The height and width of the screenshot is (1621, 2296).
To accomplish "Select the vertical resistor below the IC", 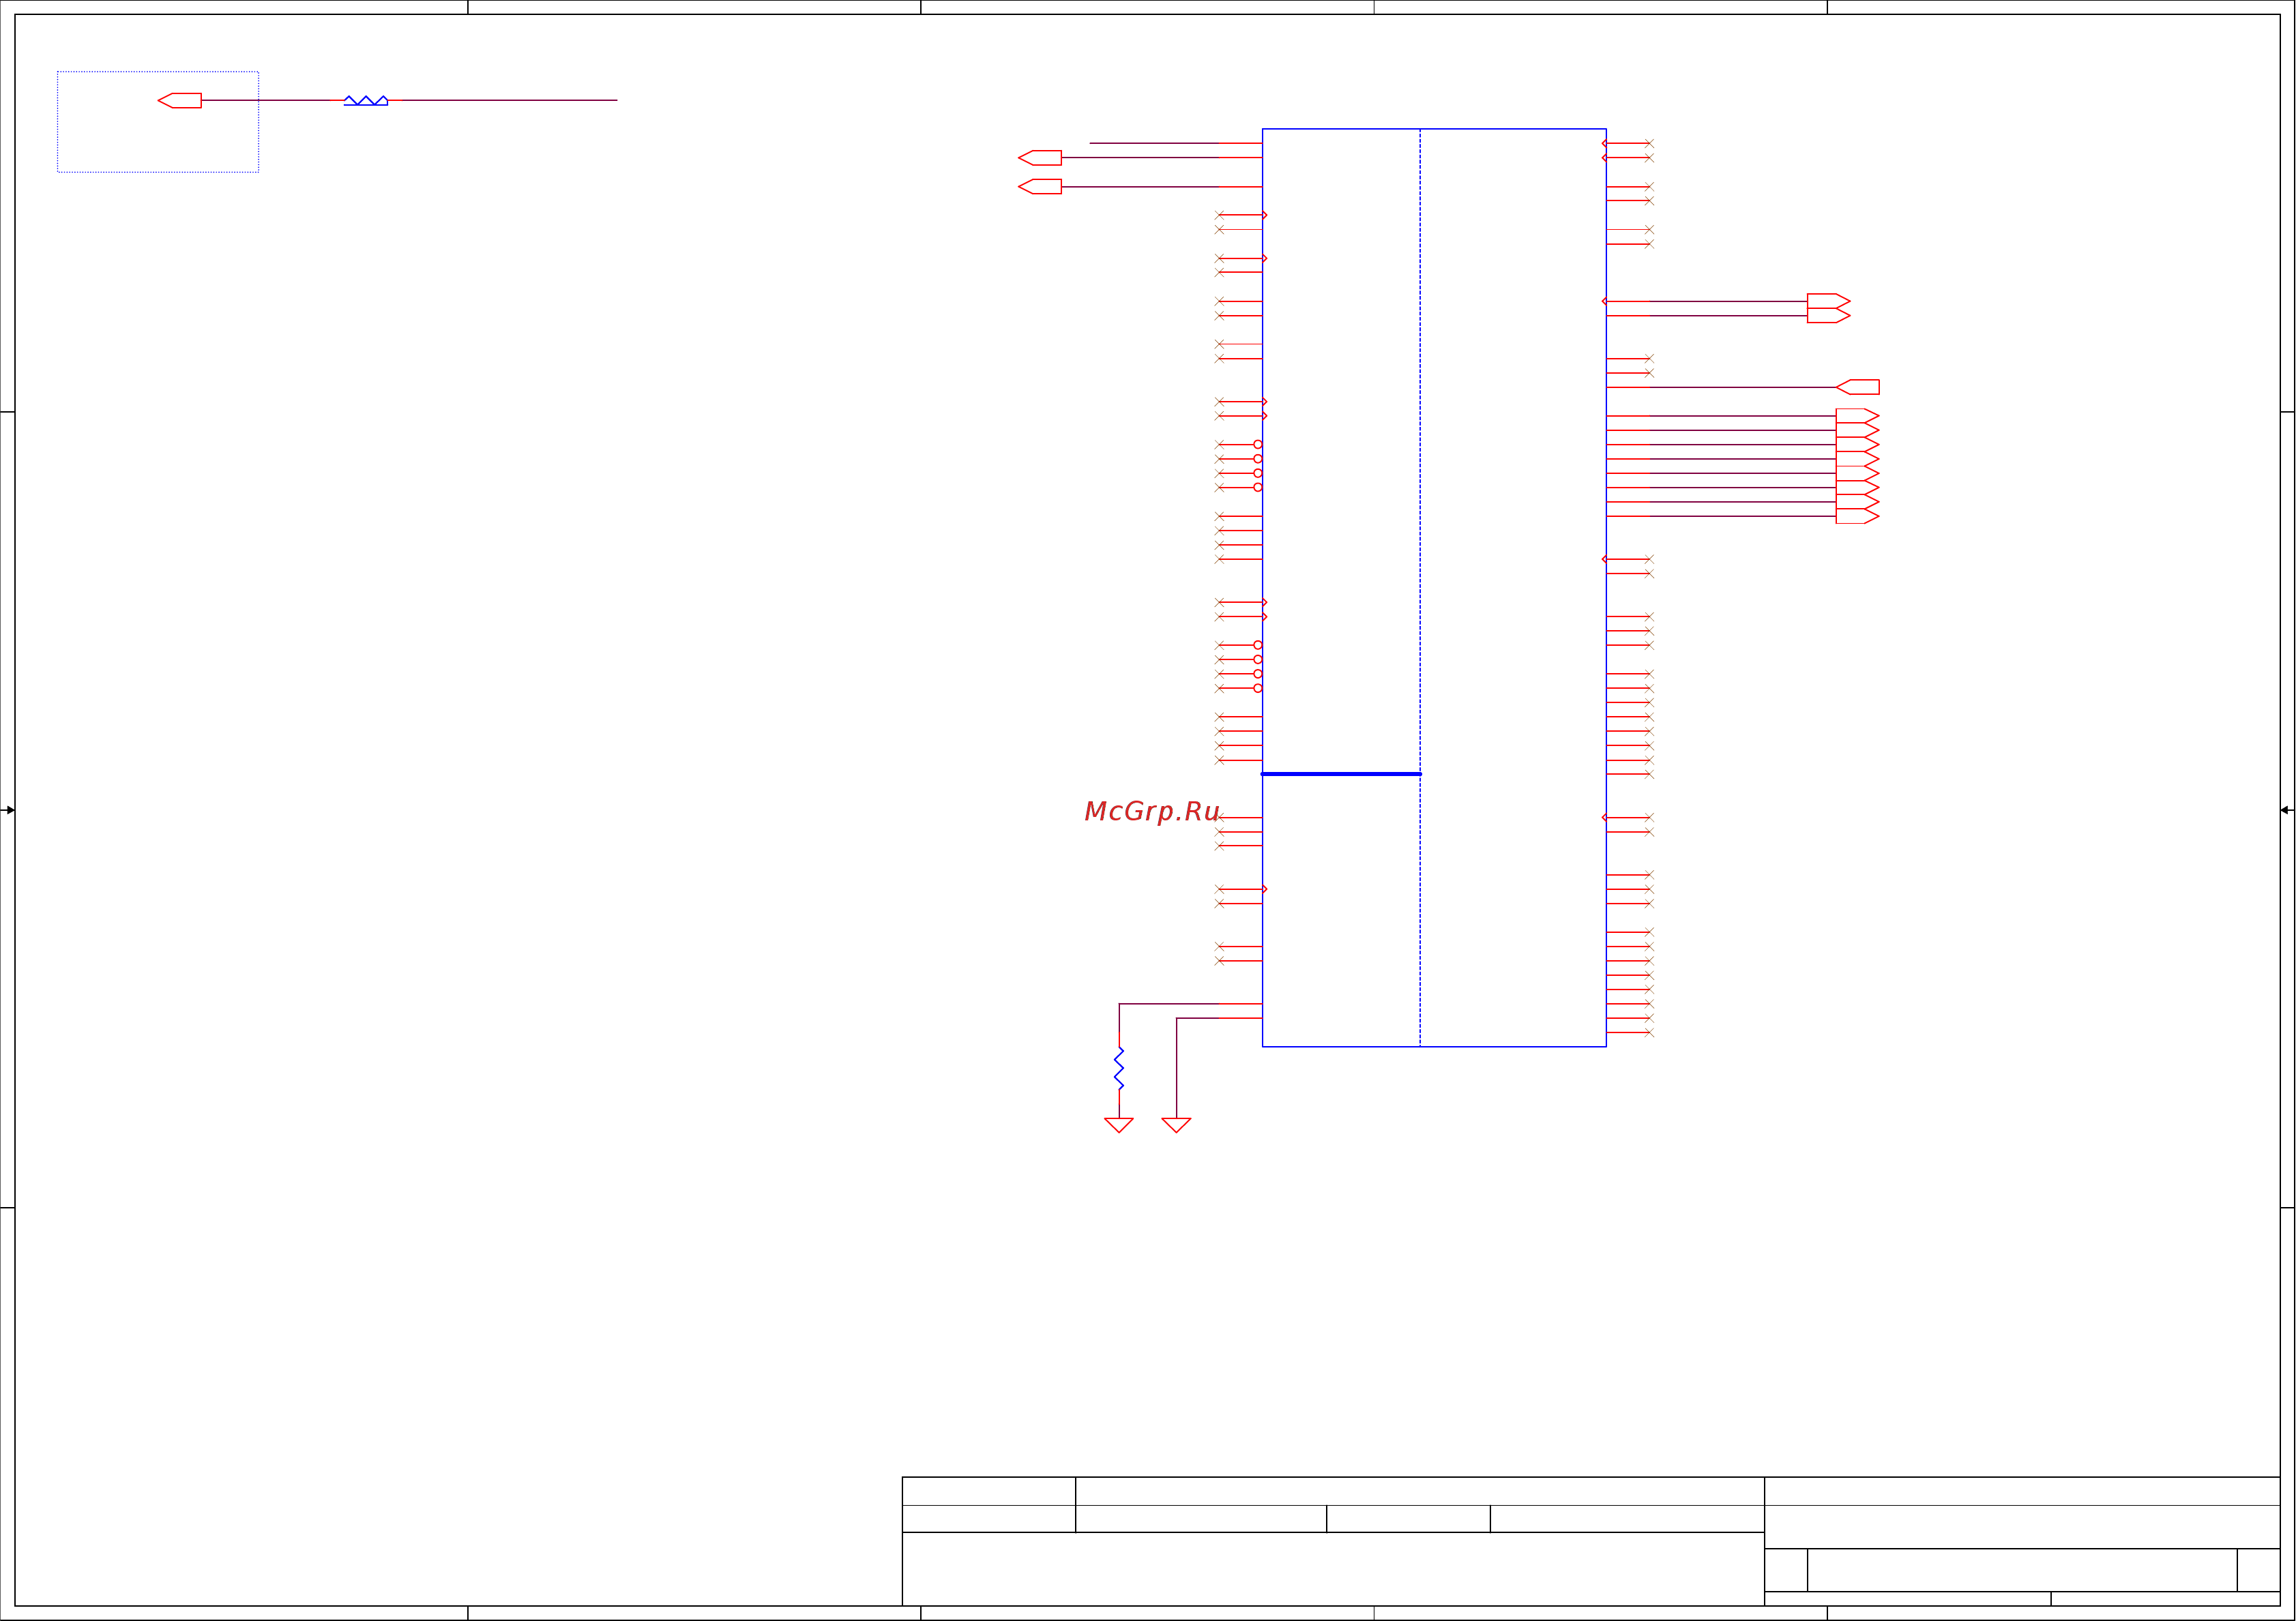I will pyautogui.click(x=1119, y=1068).
